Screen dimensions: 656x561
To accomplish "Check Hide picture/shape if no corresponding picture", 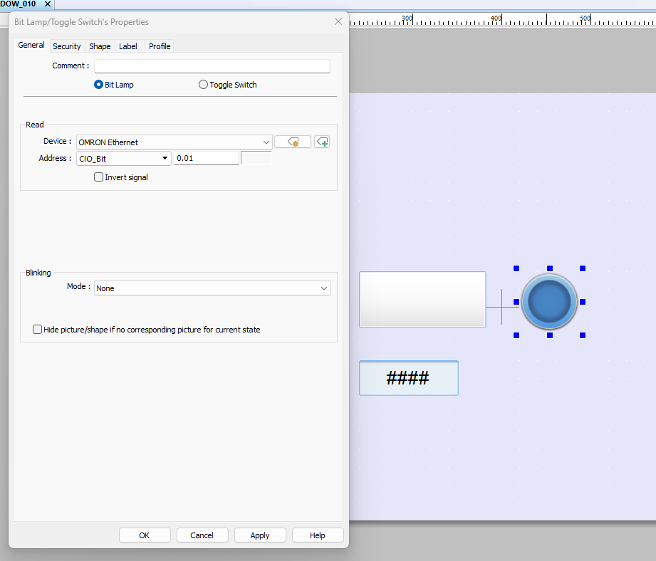I will [x=38, y=330].
